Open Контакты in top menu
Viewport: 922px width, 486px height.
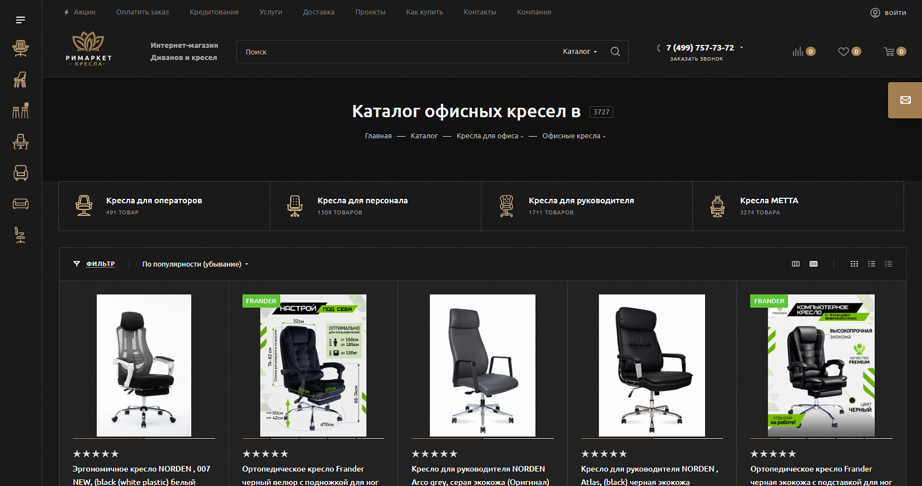coord(480,12)
